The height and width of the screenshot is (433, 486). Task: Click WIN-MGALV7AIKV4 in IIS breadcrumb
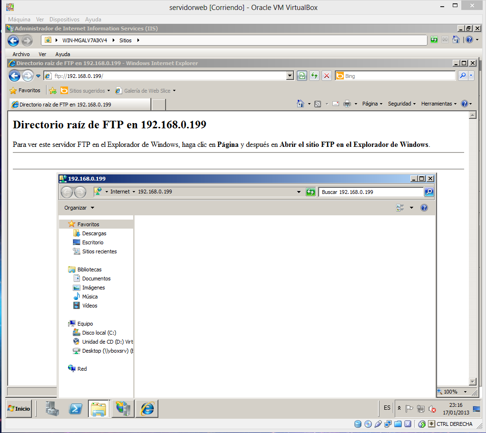[85, 40]
